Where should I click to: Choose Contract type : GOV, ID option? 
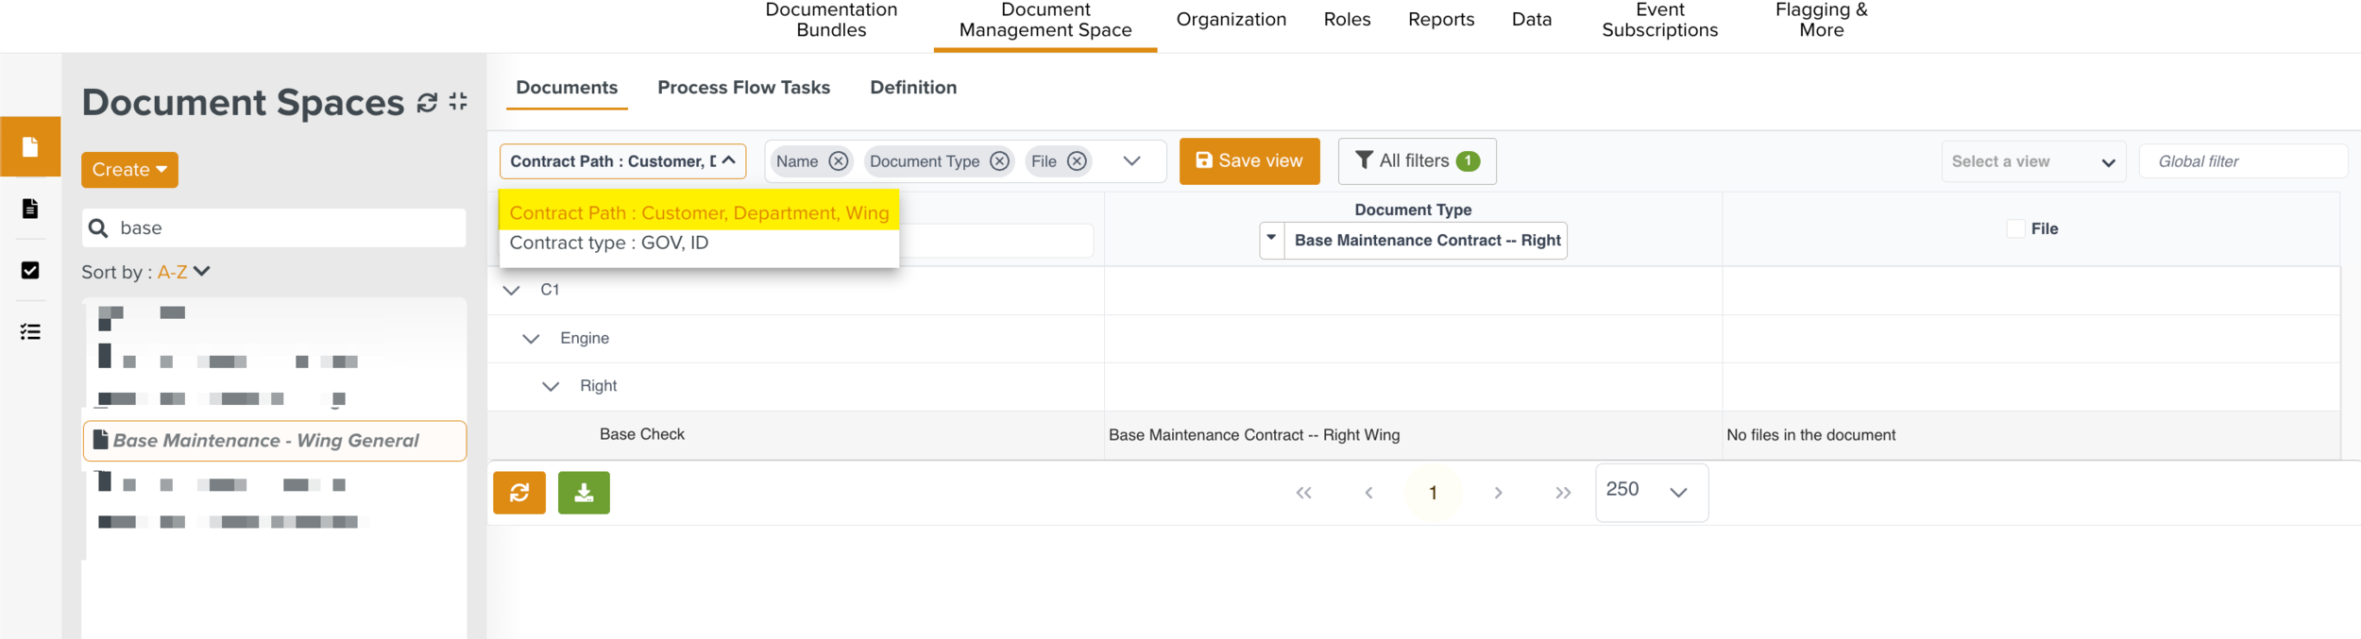[609, 244]
